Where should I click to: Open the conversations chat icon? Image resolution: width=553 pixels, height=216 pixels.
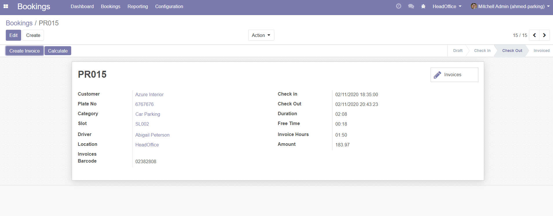click(x=411, y=6)
